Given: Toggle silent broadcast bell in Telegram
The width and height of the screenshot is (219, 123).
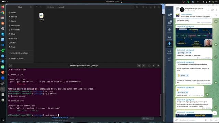Looking at the screenshot, I should coord(206,120).
